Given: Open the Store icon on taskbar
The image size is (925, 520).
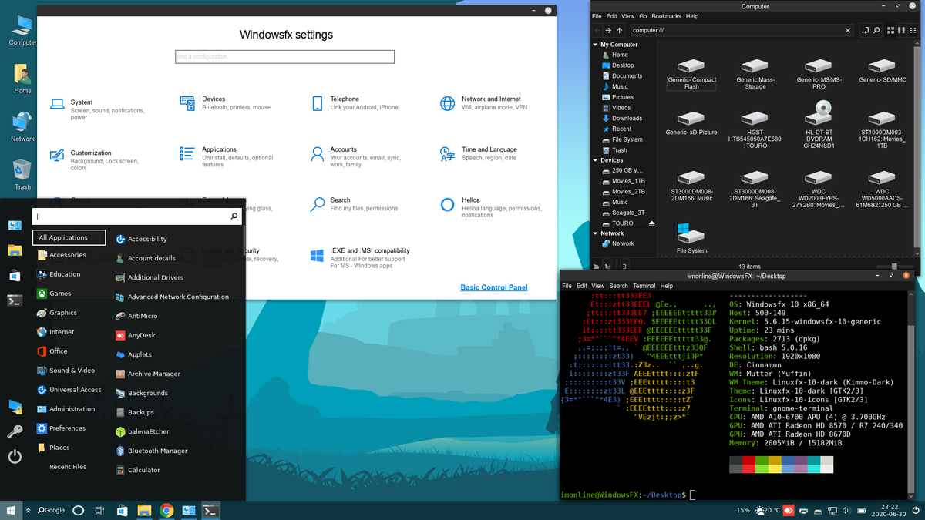Looking at the screenshot, I should (x=122, y=510).
